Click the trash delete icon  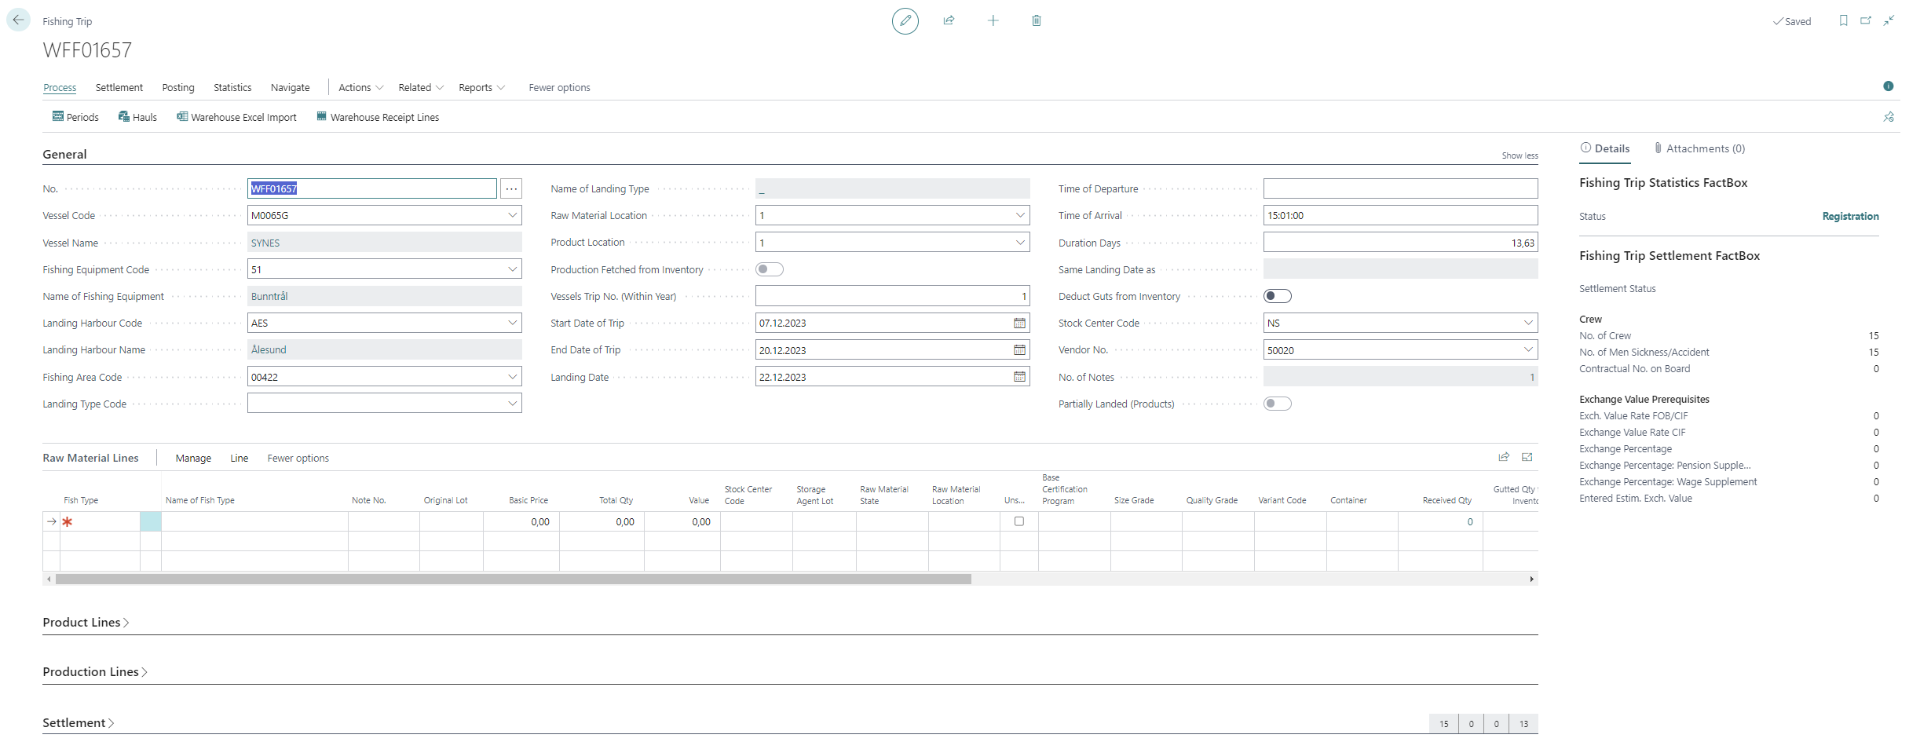coord(1037,21)
